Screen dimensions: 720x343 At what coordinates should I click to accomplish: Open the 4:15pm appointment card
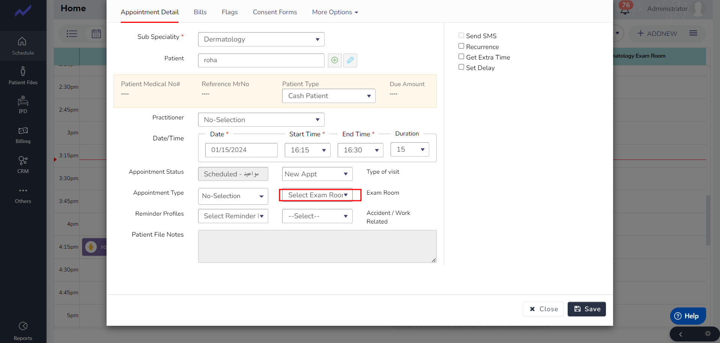tap(95, 247)
